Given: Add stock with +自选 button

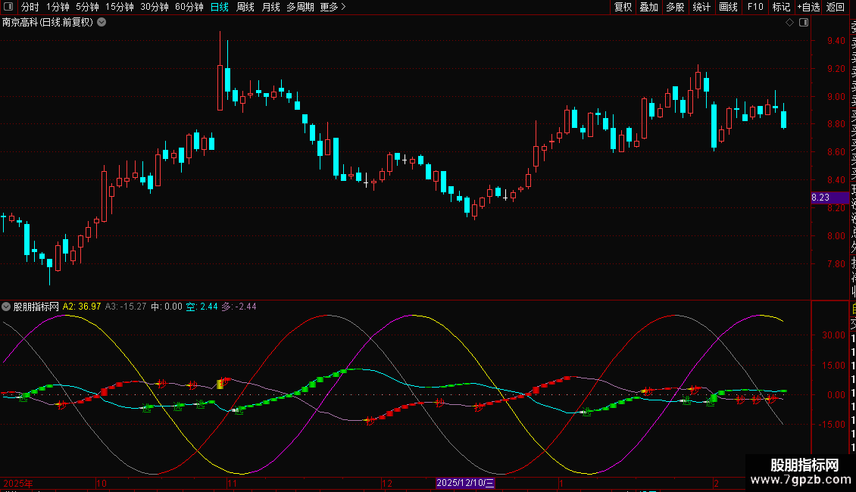Looking at the screenshot, I should [x=808, y=7].
